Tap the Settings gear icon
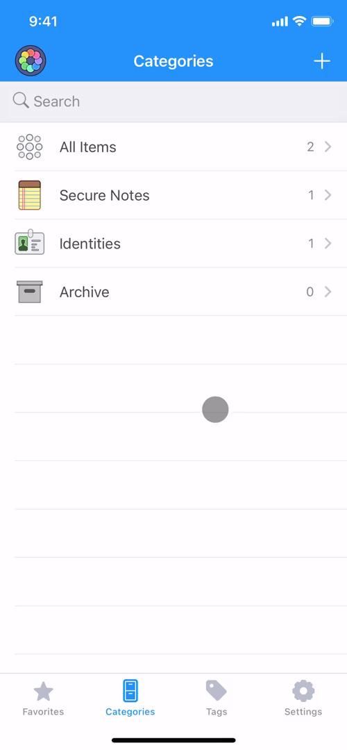 click(x=303, y=691)
